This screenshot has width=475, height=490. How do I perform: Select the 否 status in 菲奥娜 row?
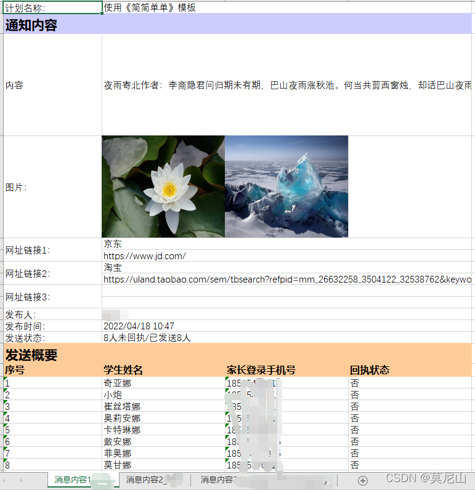coord(410,453)
